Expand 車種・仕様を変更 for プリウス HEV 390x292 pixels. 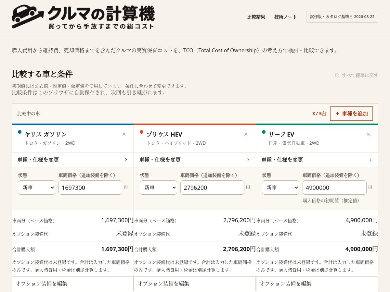coord(195,160)
